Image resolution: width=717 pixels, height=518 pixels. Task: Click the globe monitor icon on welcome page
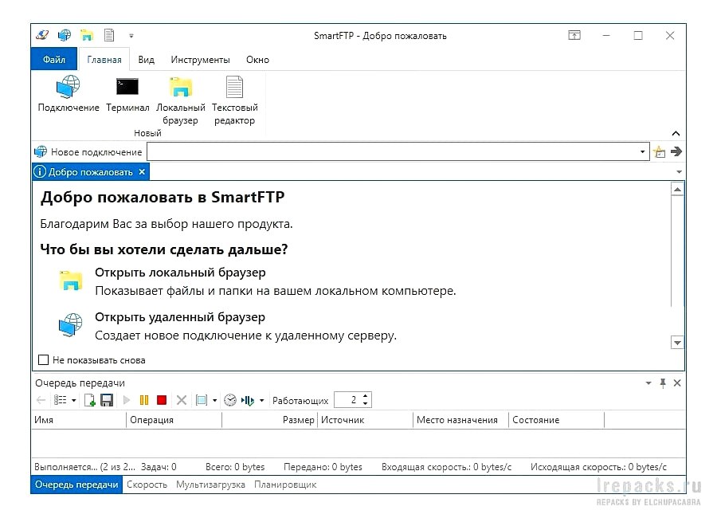pyautogui.click(x=71, y=325)
